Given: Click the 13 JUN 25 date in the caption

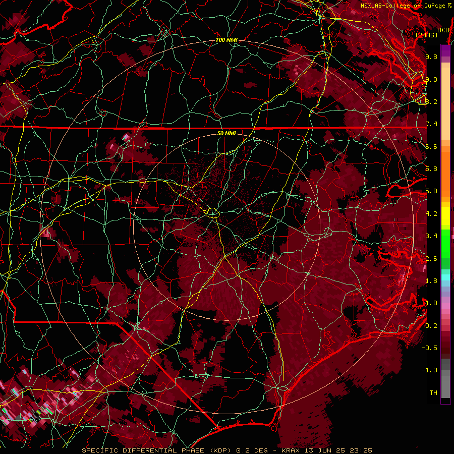Looking at the screenshot, I should (x=325, y=450).
